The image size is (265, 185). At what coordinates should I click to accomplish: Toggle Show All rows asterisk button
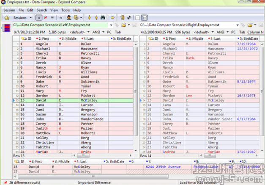[39, 18]
